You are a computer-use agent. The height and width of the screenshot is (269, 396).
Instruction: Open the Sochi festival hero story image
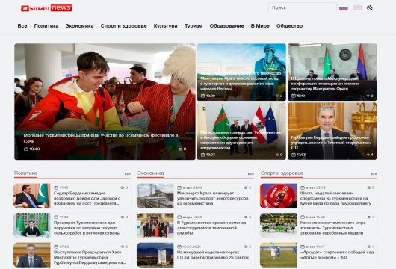105,102
